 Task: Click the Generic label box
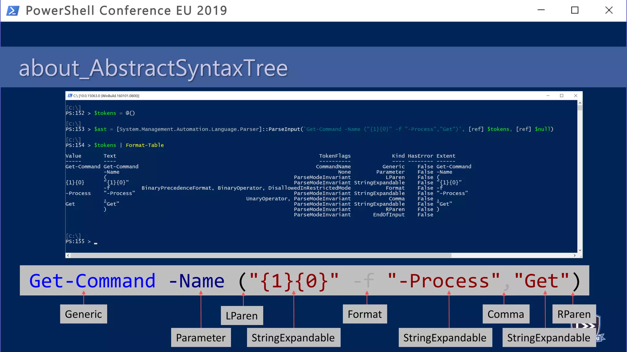point(84,314)
